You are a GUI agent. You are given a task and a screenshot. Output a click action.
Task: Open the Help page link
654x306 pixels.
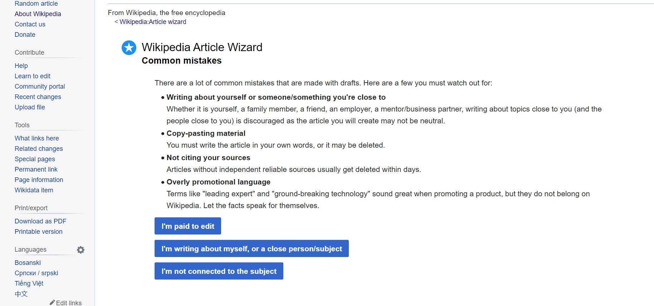[21, 66]
